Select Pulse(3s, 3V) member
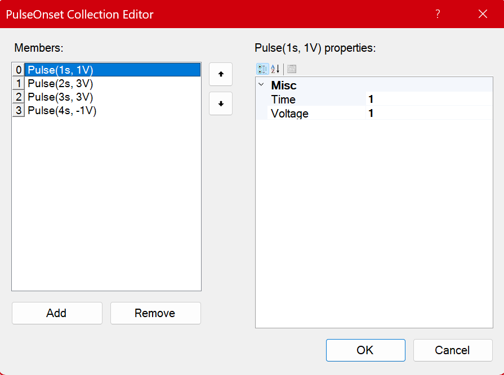This screenshot has height=375, width=504. [113, 97]
